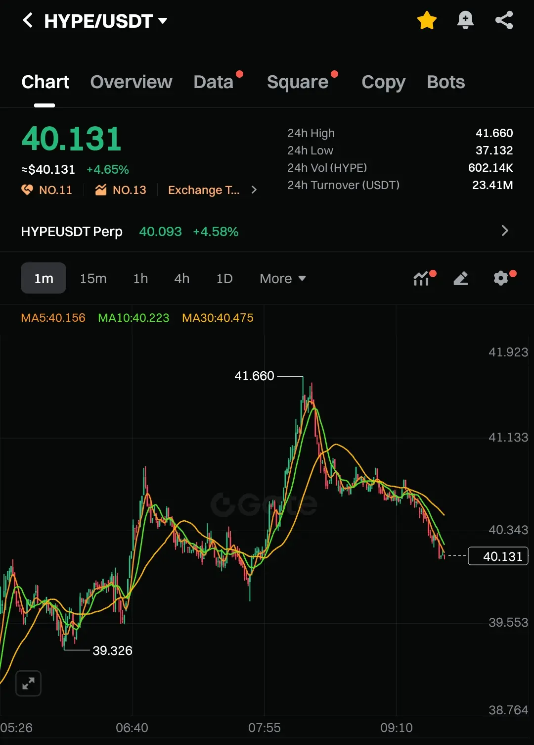Open the HYPE/USDT pair selector dropdown
Screen dimensions: 534x745
[x=106, y=21]
